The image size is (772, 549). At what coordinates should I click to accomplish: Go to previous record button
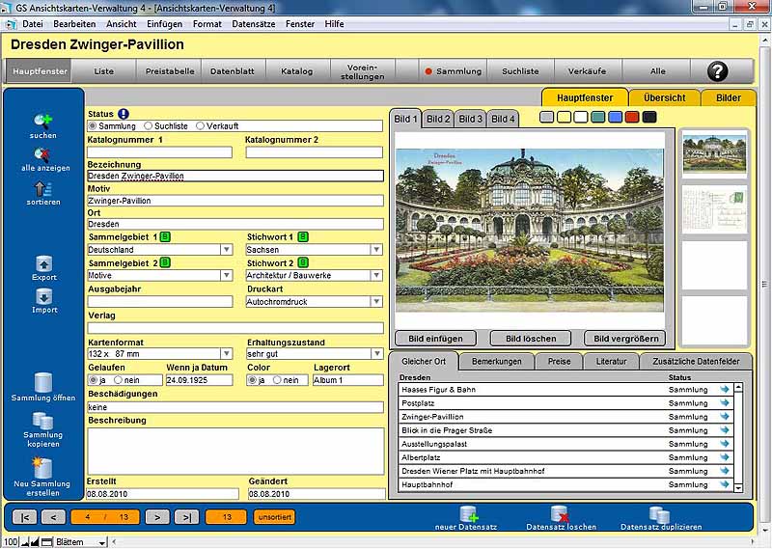(x=54, y=517)
